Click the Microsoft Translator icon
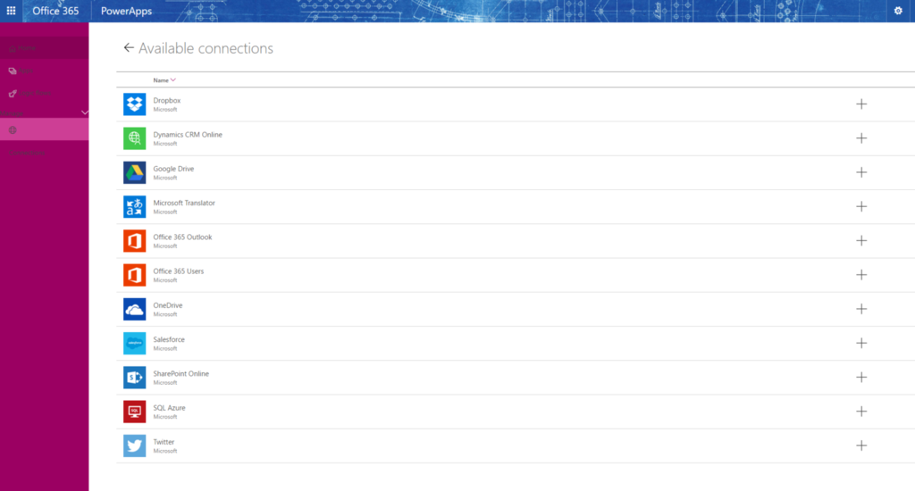The image size is (915, 491). coord(134,206)
